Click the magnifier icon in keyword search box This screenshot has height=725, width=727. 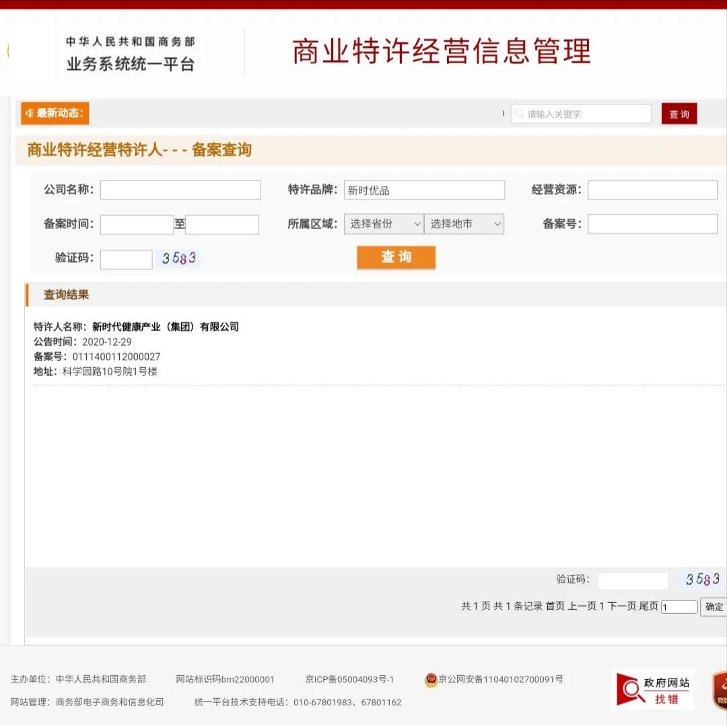[x=519, y=114]
